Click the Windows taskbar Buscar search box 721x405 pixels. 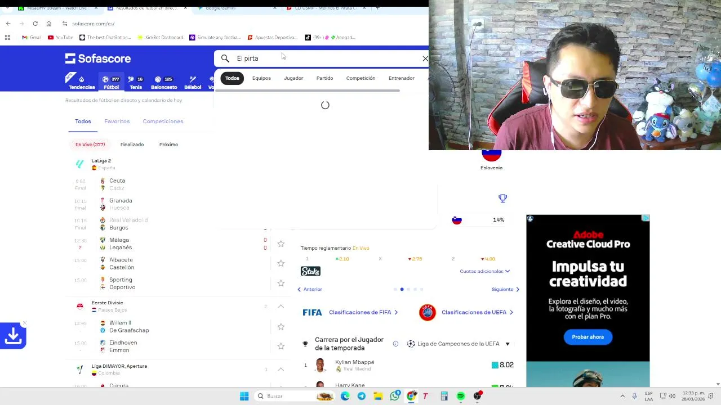click(x=293, y=396)
